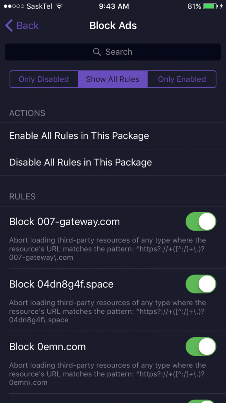Select the Block Ads title heading
226x403 pixels.
click(x=113, y=25)
